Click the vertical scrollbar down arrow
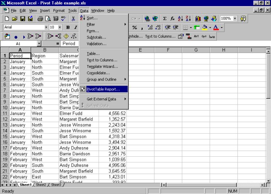This screenshot has width=271, height=194. coord(268,181)
